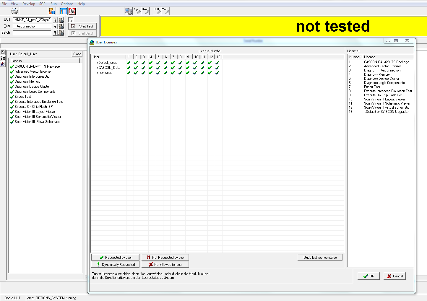Open the SCP menu

[x=42, y=4]
